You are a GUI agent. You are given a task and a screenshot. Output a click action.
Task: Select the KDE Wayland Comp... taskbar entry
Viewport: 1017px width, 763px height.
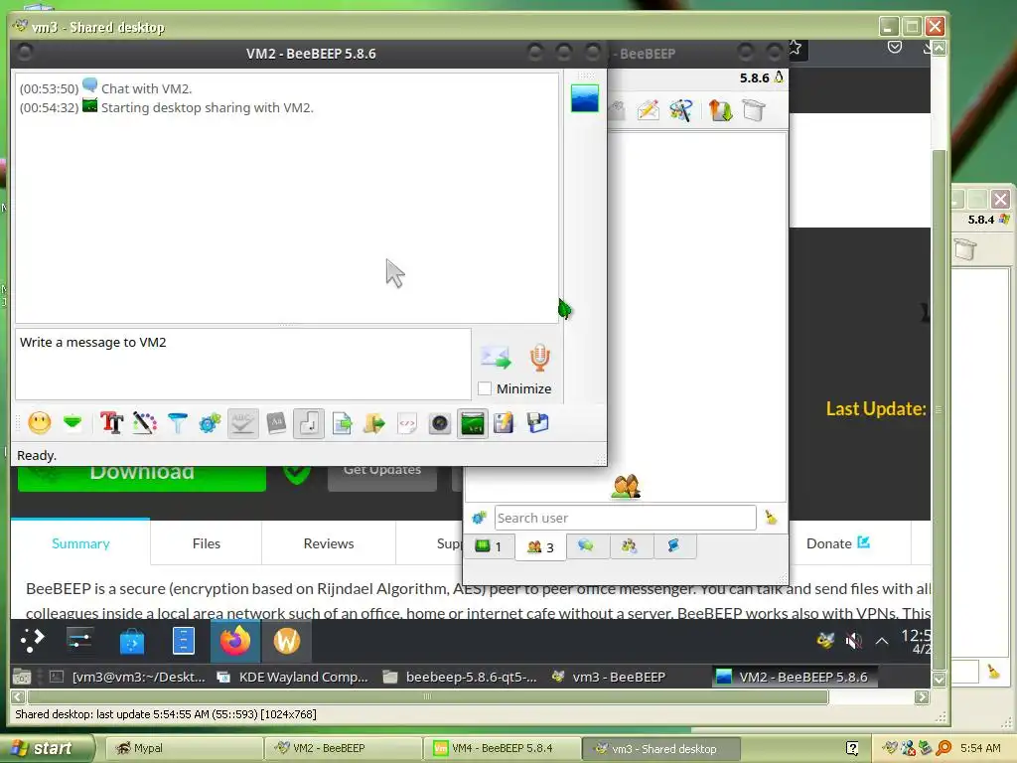tap(293, 677)
